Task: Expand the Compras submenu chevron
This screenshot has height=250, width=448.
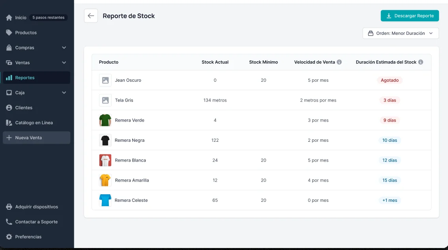Action: (x=64, y=47)
